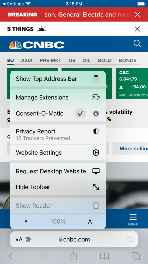Click the Website Settings gear icon
Viewport: 148px width, 264px height.
pos(96,153)
